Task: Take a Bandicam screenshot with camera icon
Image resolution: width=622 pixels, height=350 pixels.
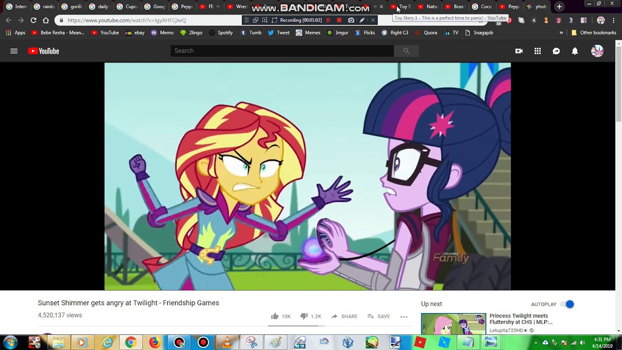Action: click(x=351, y=20)
